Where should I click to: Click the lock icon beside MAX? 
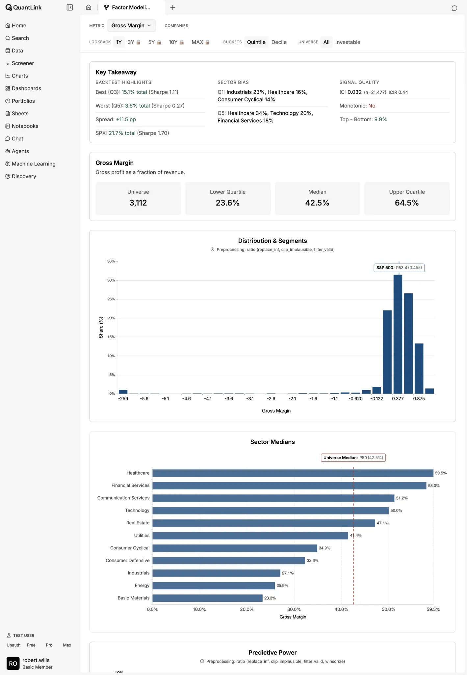(208, 42)
